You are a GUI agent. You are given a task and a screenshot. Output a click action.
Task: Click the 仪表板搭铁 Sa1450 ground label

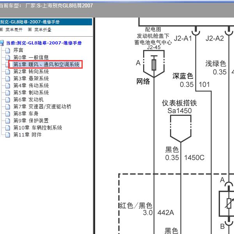point(179,107)
